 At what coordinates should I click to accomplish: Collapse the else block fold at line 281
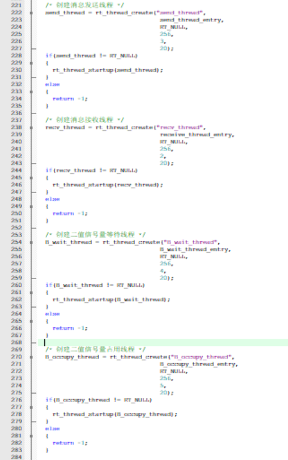pyautogui.click(x=32, y=436)
